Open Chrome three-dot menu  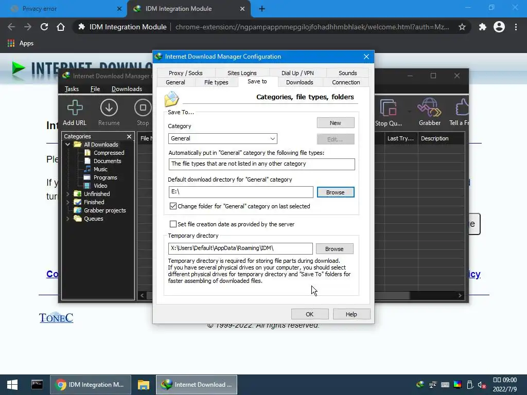coord(516,27)
